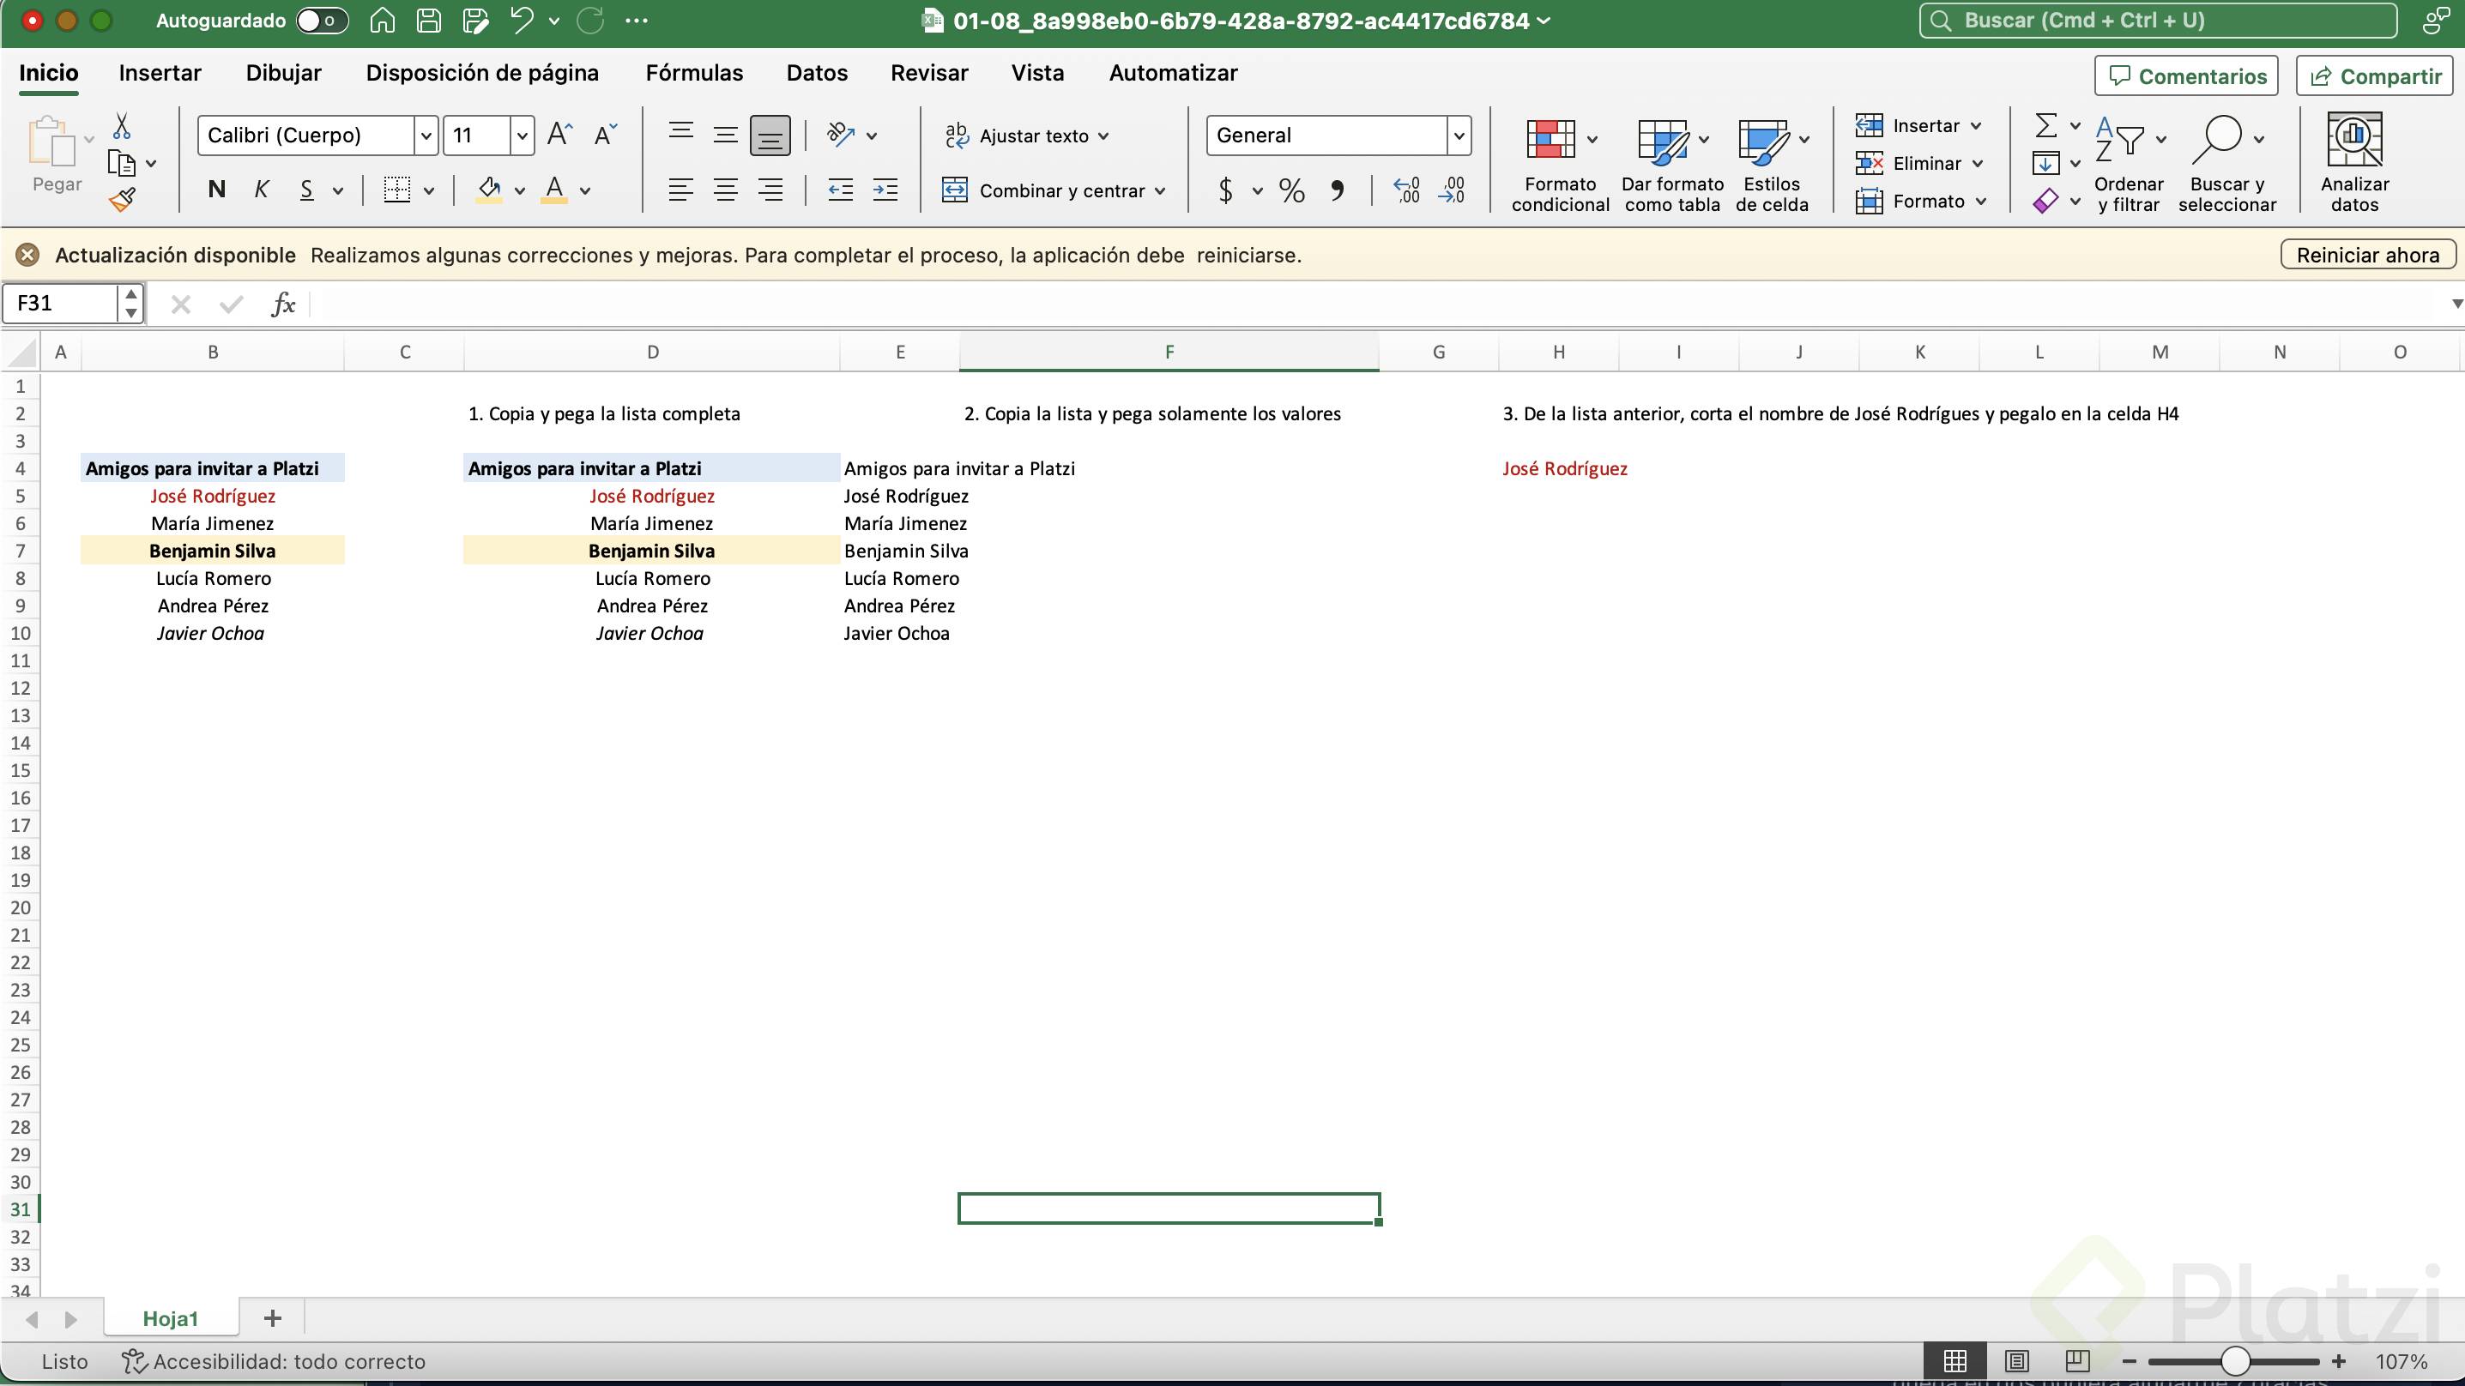Expand the General number format dropdown

coord(1459,136)
